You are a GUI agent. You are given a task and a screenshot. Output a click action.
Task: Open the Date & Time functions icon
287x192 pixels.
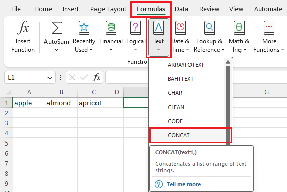[181, 28]
